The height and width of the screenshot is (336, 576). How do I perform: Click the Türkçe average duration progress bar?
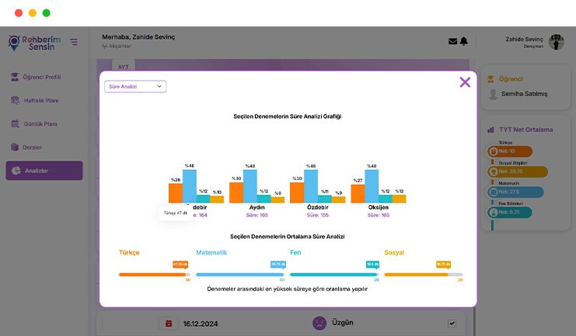point(153,275)
